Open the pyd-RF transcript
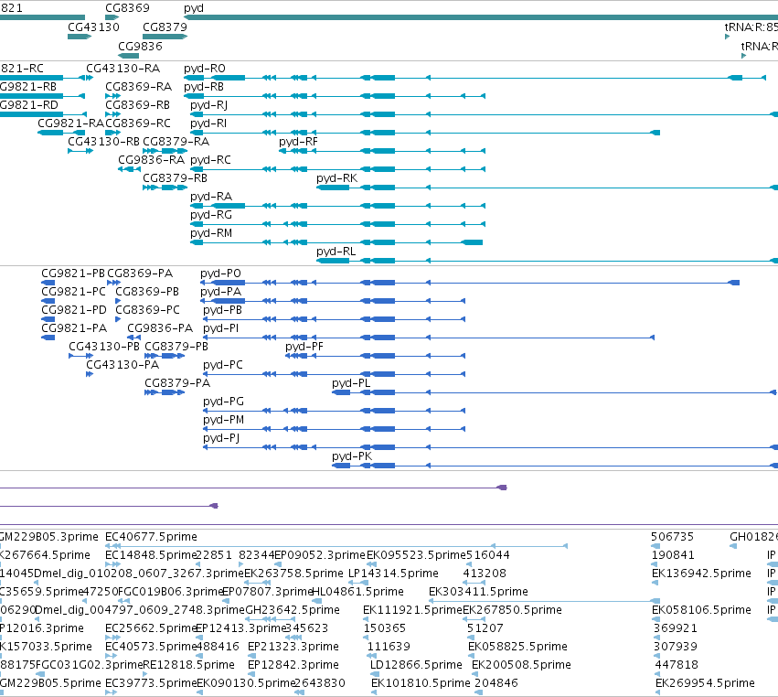This screenshot has width=778, height=697. [298, 142]
